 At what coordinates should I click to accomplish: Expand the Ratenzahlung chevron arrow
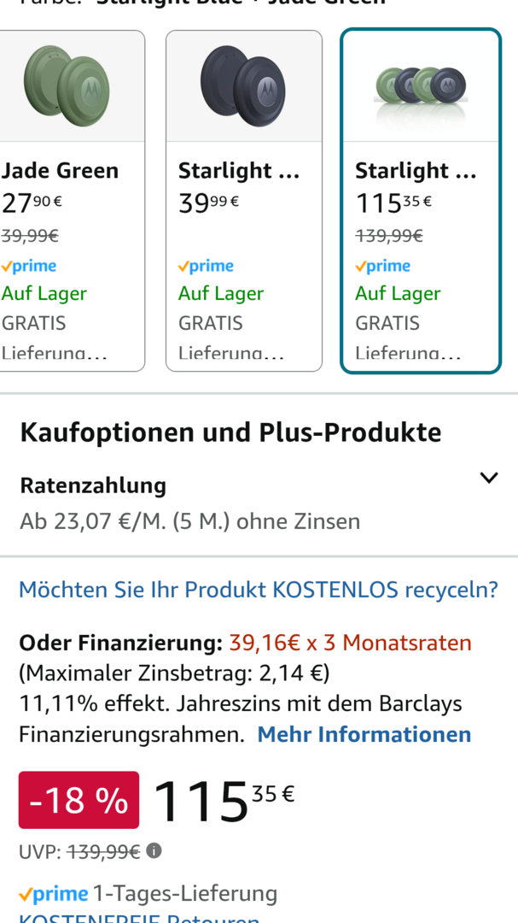[488, 478]
